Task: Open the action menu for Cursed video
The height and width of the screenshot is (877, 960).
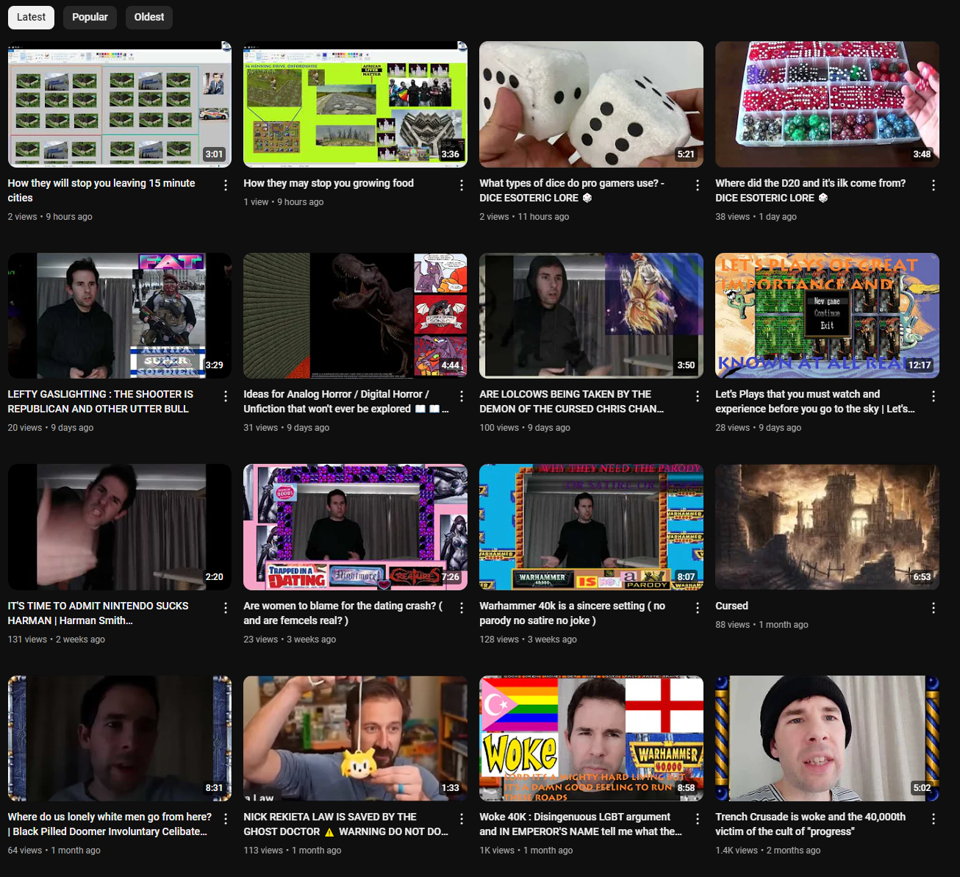Action: coord(934,608)
